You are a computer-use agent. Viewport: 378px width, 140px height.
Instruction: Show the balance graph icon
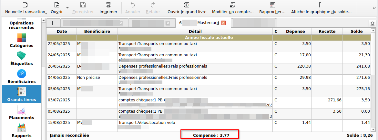(321, 5)
